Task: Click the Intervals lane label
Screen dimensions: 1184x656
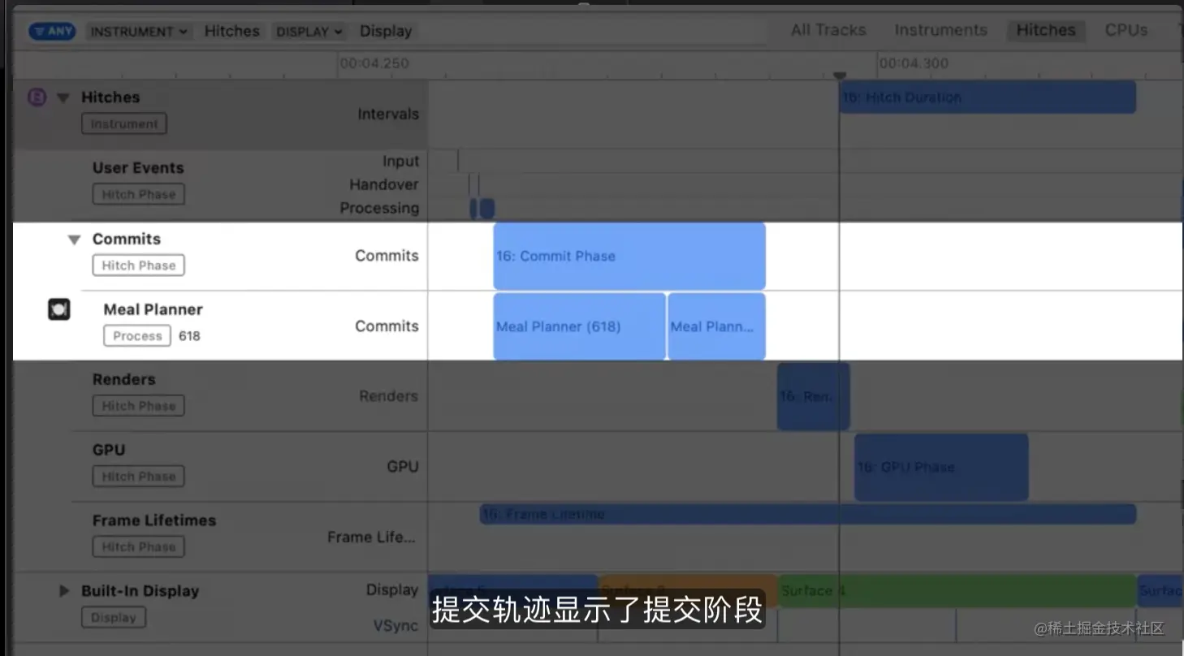Action: click(x=388, y=114)
